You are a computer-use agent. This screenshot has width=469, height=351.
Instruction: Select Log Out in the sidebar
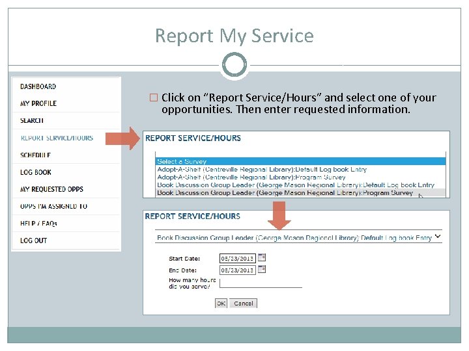coord(33,240)
